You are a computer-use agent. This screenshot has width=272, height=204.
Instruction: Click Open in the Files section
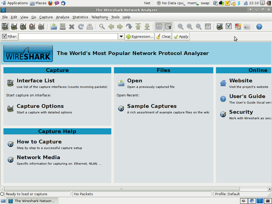(135, 81)
